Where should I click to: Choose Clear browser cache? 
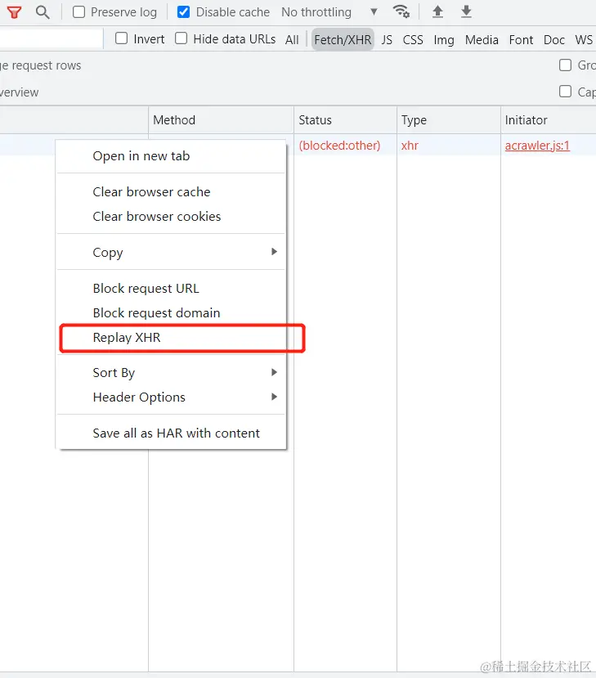click(x=171, y=191)
